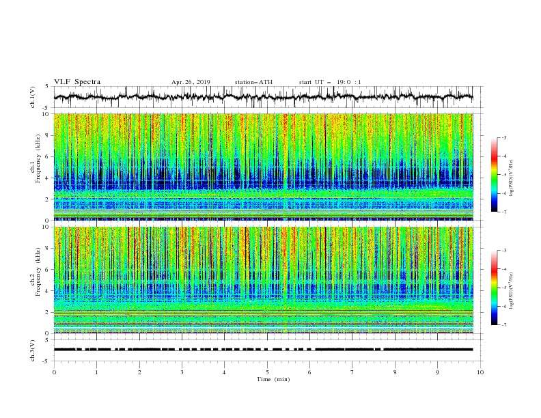Click the "10" tick label ending the time axis
The image size is (541, 418).
point(480,372)
